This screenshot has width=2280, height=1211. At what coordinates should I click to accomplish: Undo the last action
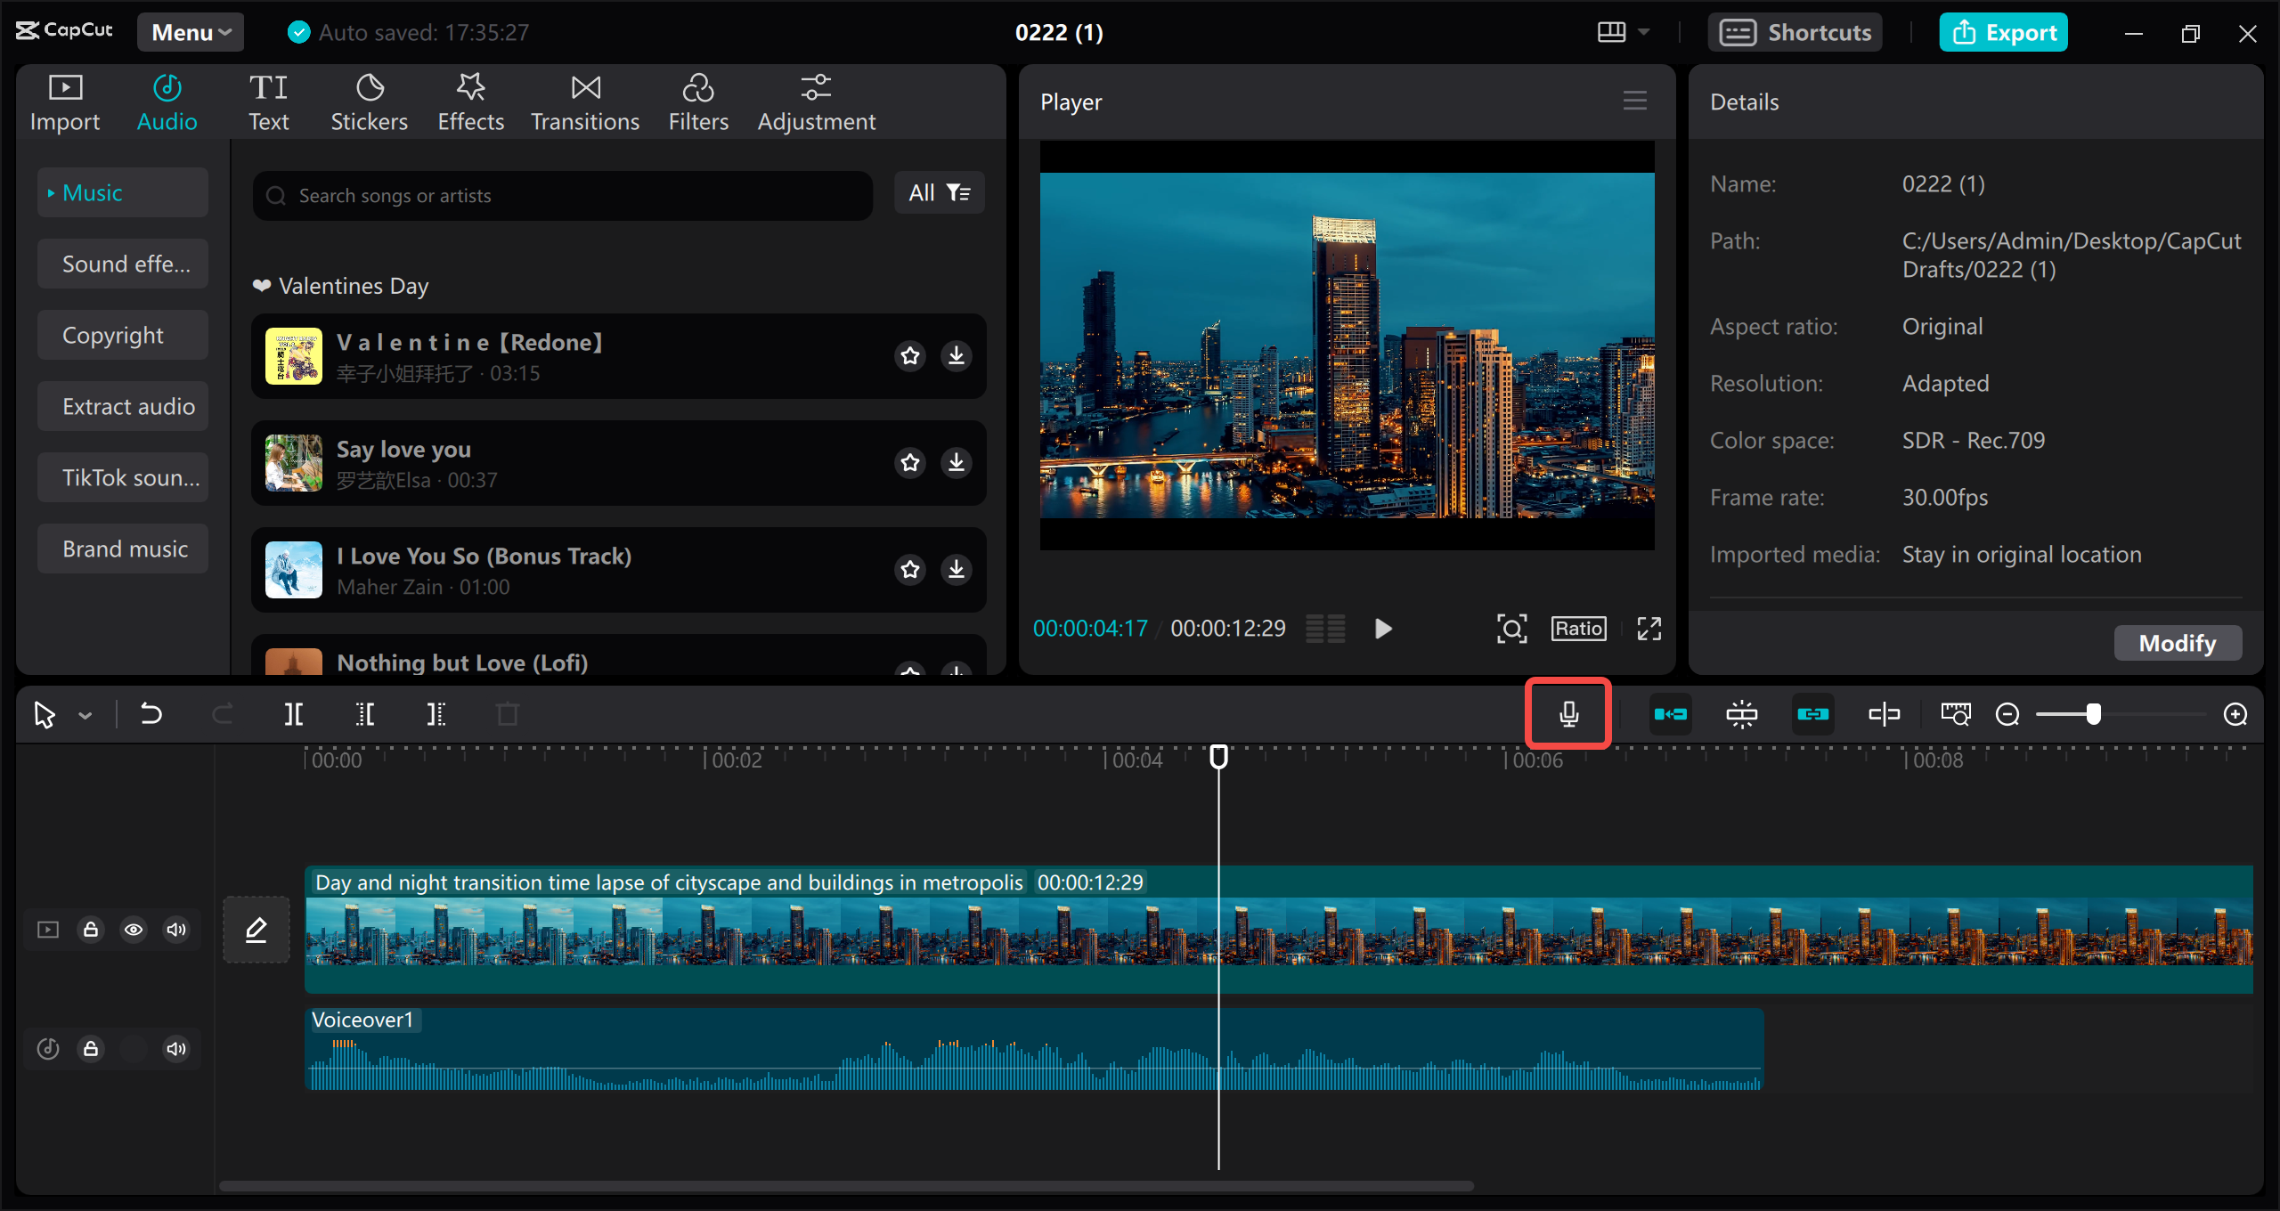151,713
